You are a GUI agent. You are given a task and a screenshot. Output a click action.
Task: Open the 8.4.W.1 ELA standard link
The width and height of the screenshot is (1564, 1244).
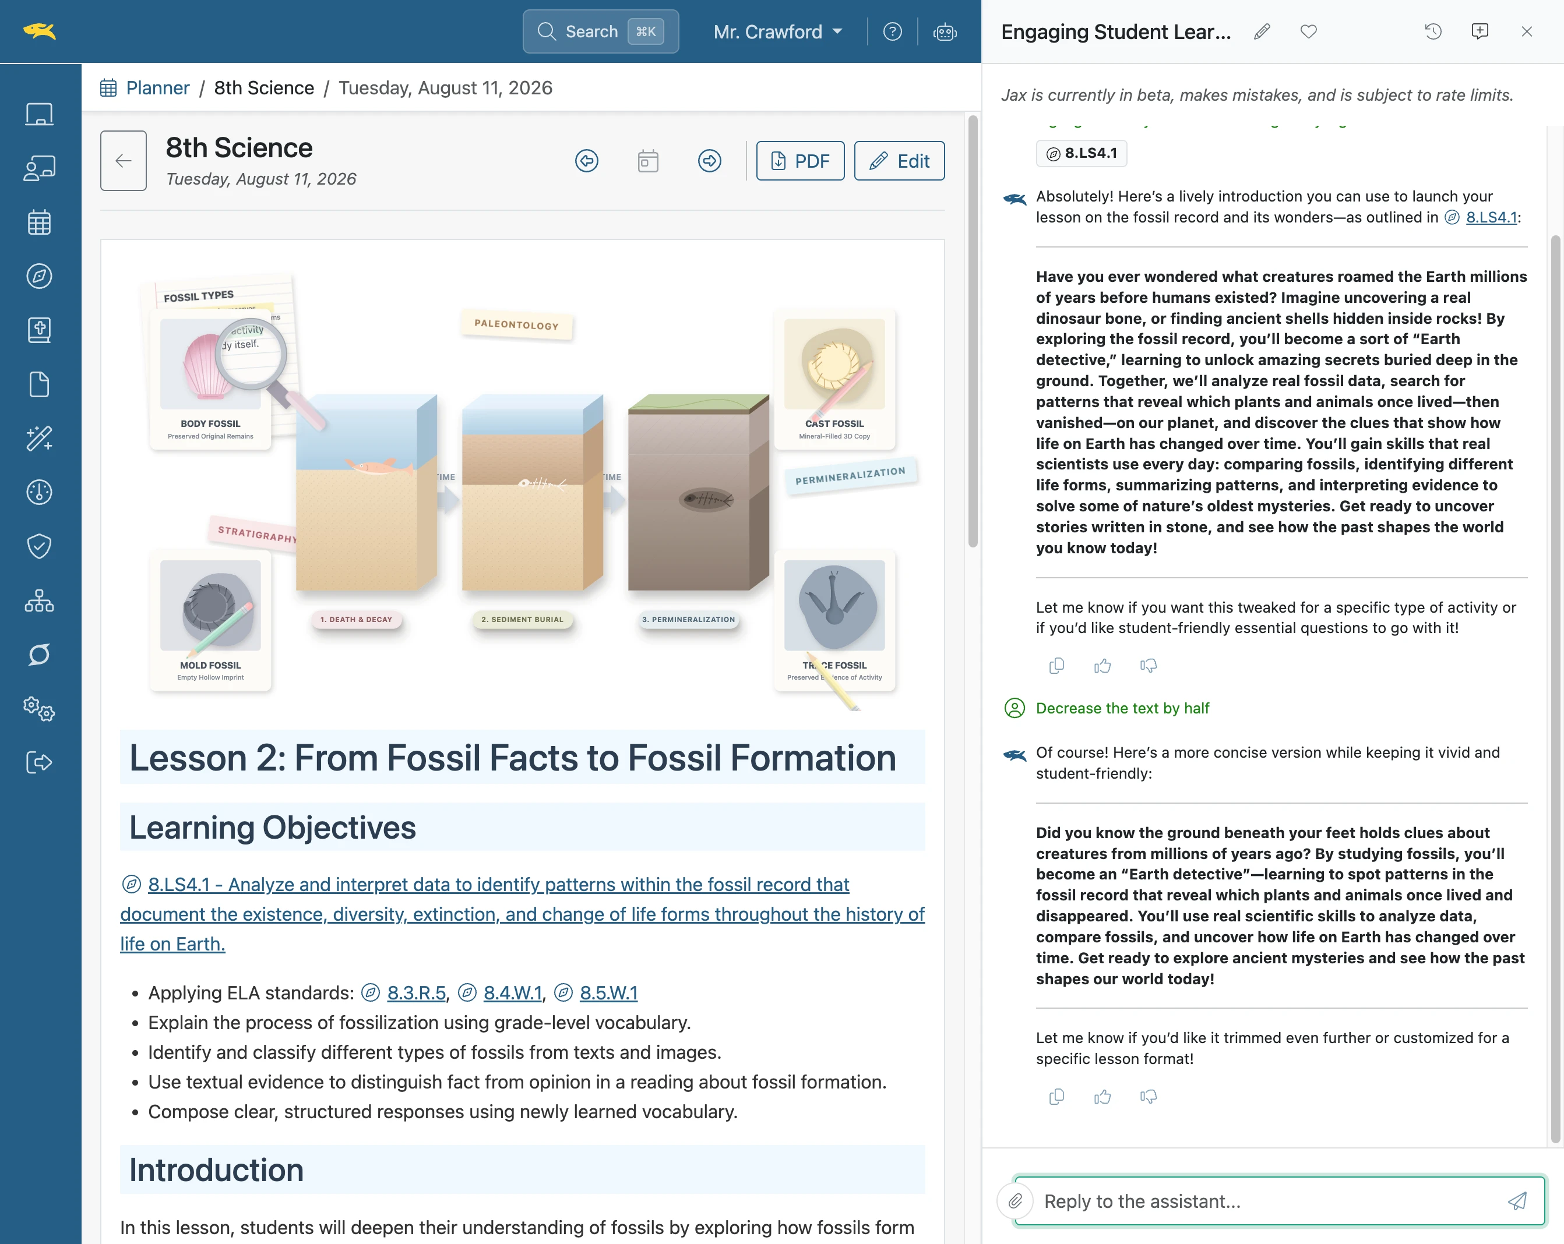click(512, 992)
